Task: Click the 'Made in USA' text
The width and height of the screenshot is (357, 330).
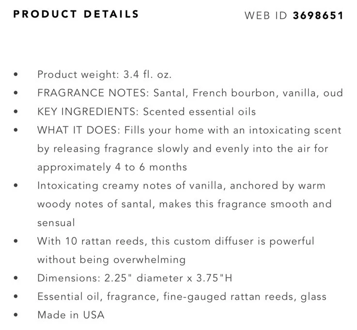Action: 71,315
